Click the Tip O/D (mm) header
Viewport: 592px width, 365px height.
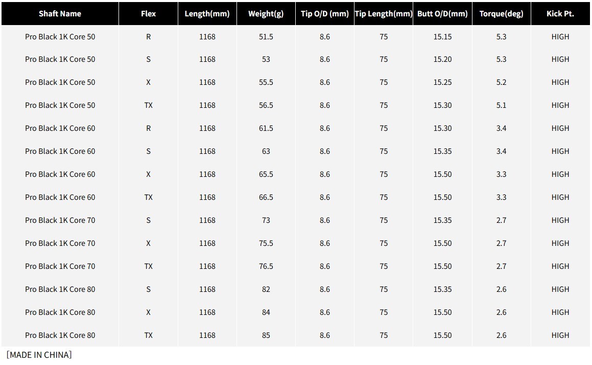(x=325, y=14)
